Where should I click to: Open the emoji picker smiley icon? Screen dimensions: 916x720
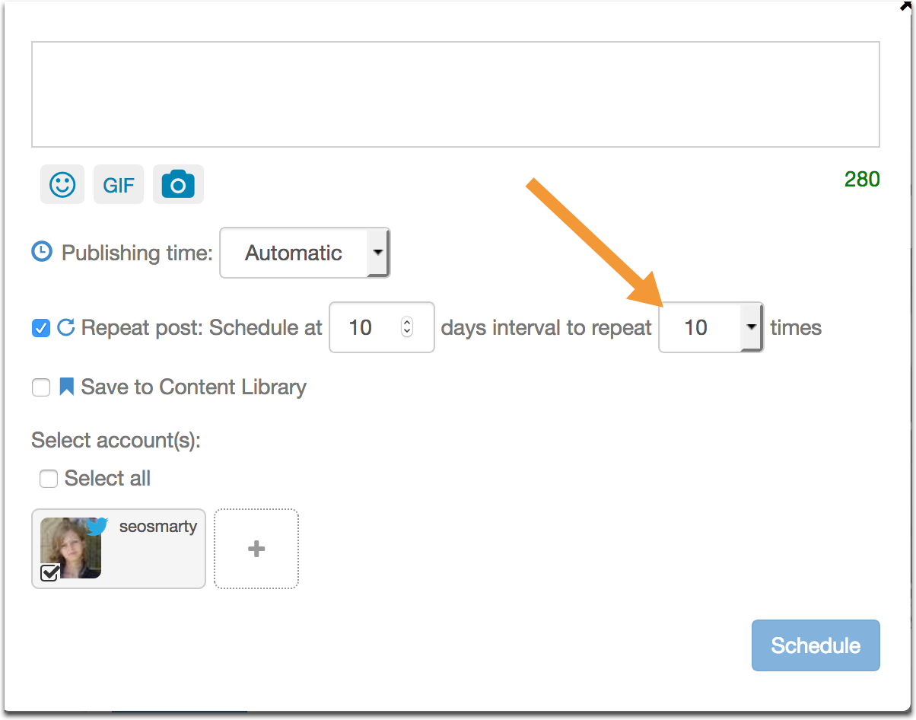coord(62,185)
